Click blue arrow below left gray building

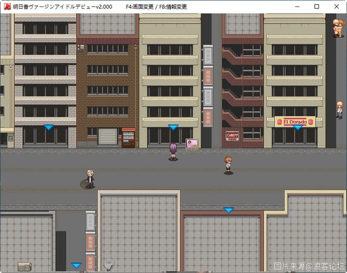point(48,128)
